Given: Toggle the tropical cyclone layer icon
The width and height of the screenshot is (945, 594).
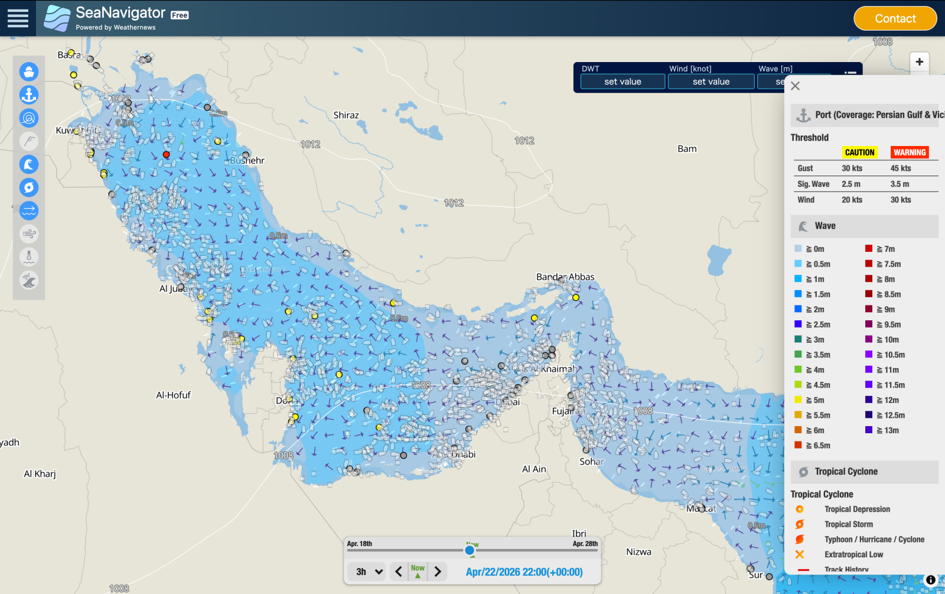Looking at the screenshot, I should coord(29,187).
